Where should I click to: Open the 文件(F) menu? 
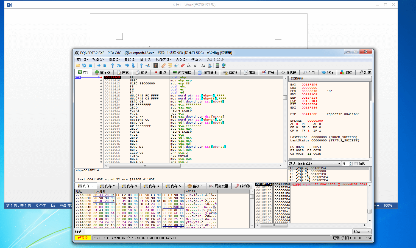82,59
